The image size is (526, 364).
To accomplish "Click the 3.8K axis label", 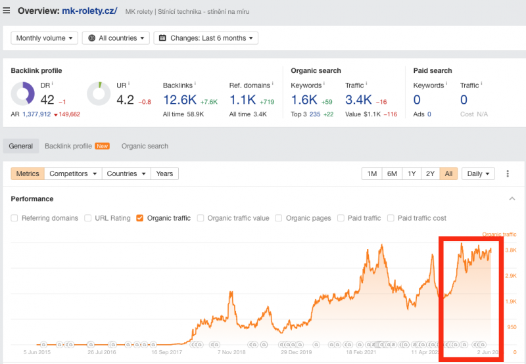I will [x=511, y=250].
